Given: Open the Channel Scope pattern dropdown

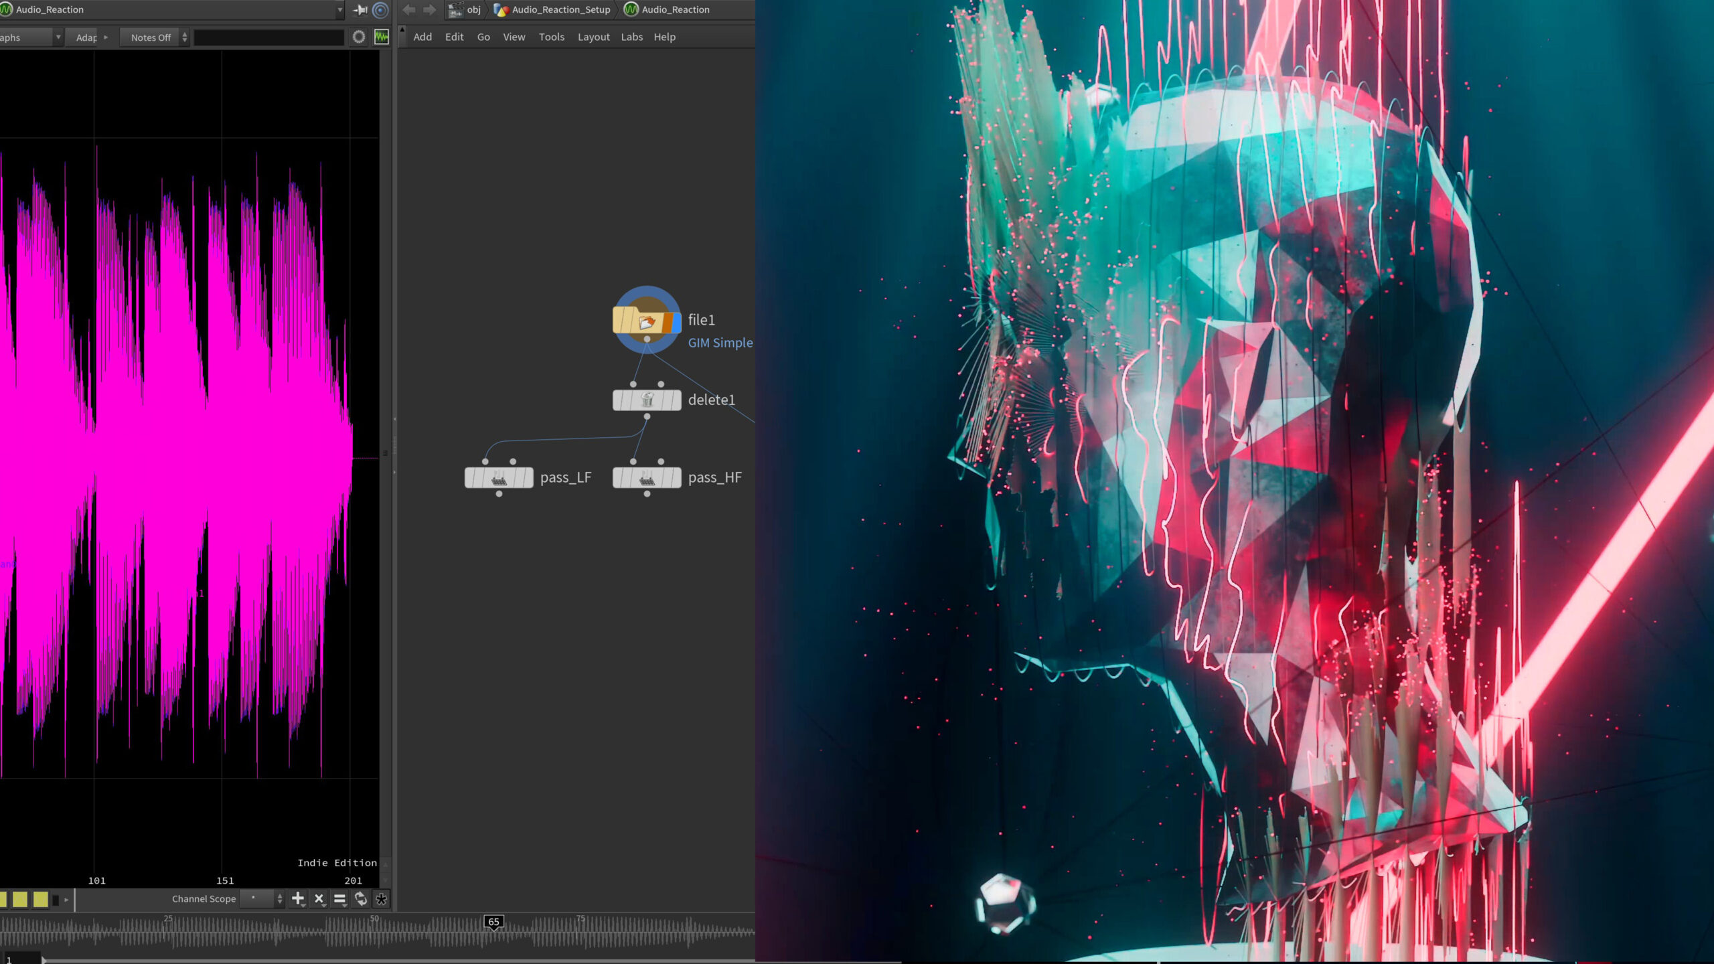Looking at the screenshot, I should (x=262, y=899).
